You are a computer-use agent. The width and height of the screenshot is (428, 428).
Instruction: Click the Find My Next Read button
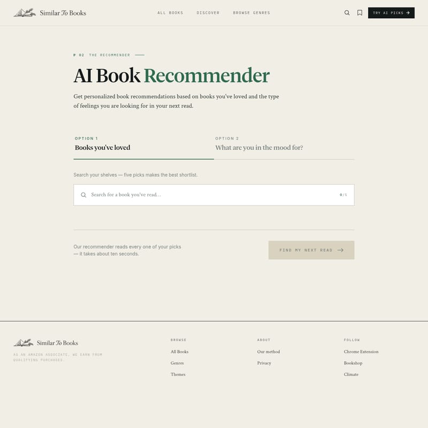click(x=311, y=250)
